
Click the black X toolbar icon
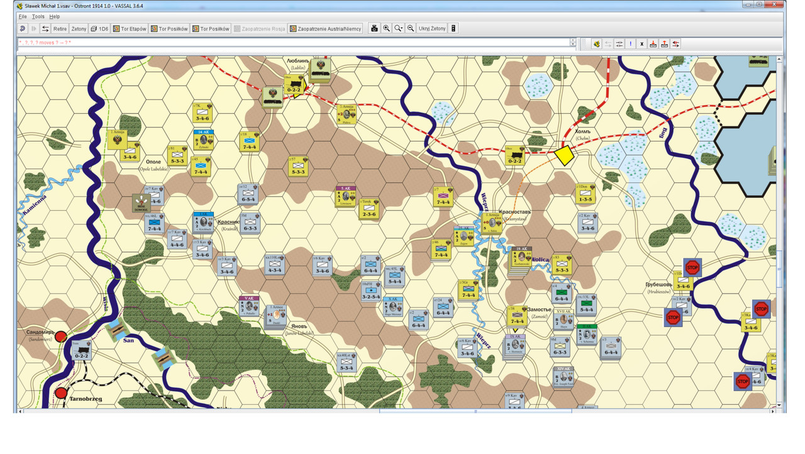click(x=642, y=44)
